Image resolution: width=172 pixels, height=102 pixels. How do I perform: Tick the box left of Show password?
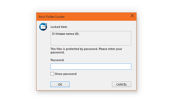click(52, 74)
